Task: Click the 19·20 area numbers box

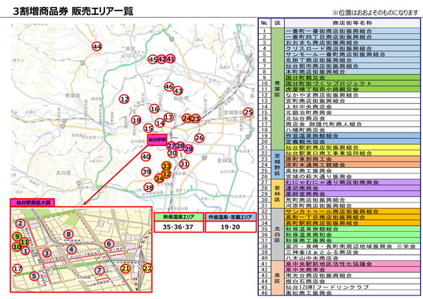Action: pos(231,227)
